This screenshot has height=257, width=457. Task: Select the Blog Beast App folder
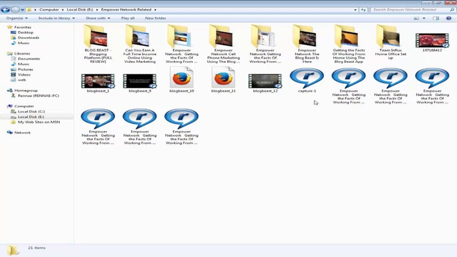coord(349,44)
